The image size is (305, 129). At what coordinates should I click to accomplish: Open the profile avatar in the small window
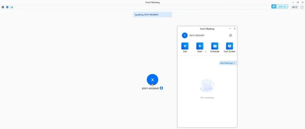click(185, 36)
